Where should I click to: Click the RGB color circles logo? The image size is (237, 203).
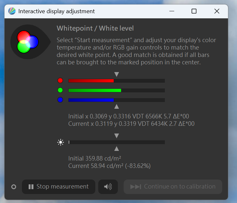tap(28, 42)
